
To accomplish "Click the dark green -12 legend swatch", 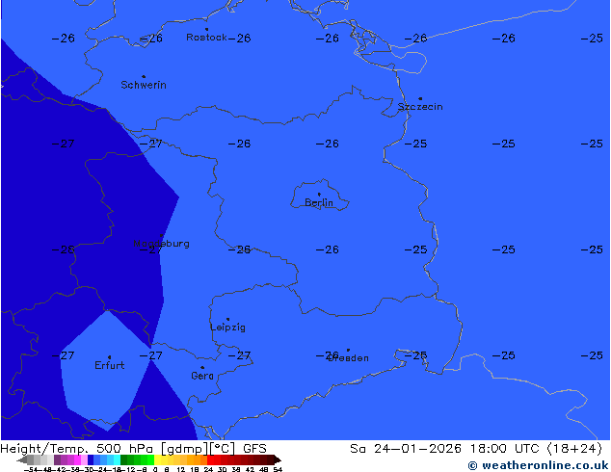I will 124,459.
